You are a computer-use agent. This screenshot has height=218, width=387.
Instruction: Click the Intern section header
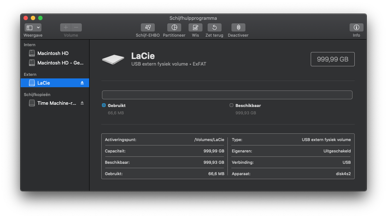pos(30,45)
